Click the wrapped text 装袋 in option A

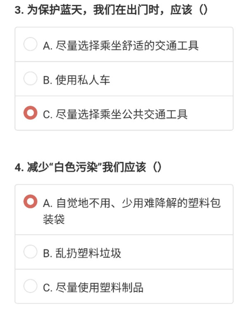[54, 219]
